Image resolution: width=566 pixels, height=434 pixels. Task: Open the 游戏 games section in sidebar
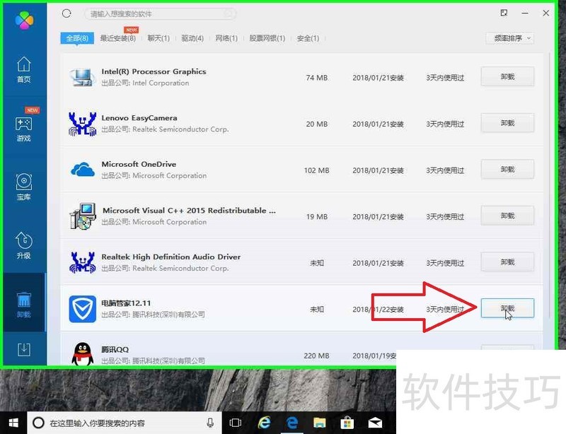[24, 128]
